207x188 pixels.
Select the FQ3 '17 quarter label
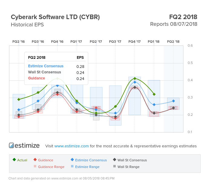[x=115, y=42]
